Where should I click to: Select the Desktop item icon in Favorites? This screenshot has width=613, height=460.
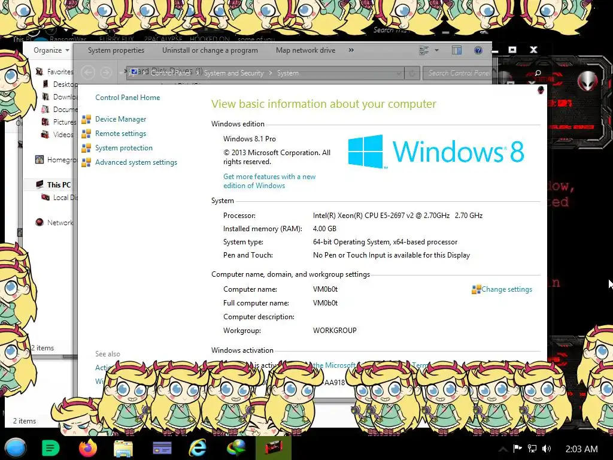tap(45, 84)
